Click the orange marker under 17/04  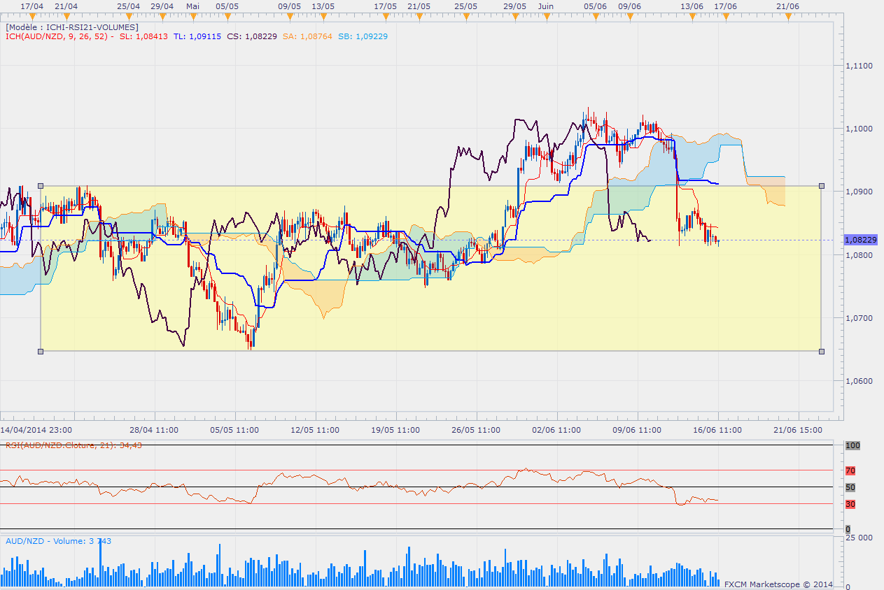coord(31,15)
